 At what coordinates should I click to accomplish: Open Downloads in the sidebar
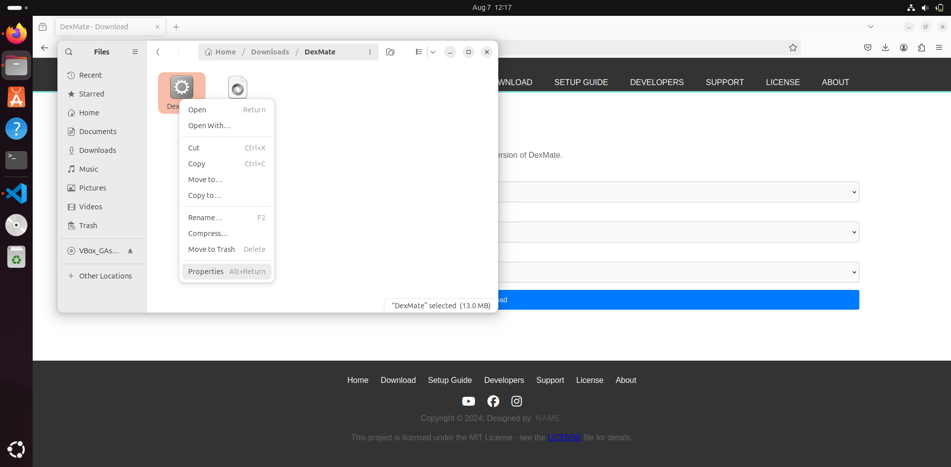tap(102, 150)
